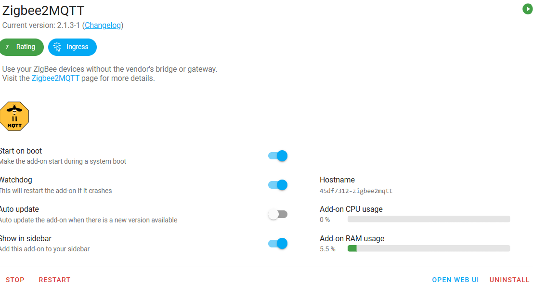The height and width of the screenshot is (285, 533).
Task: Disable the Start on boot toggle
Action: click(278, 155)
